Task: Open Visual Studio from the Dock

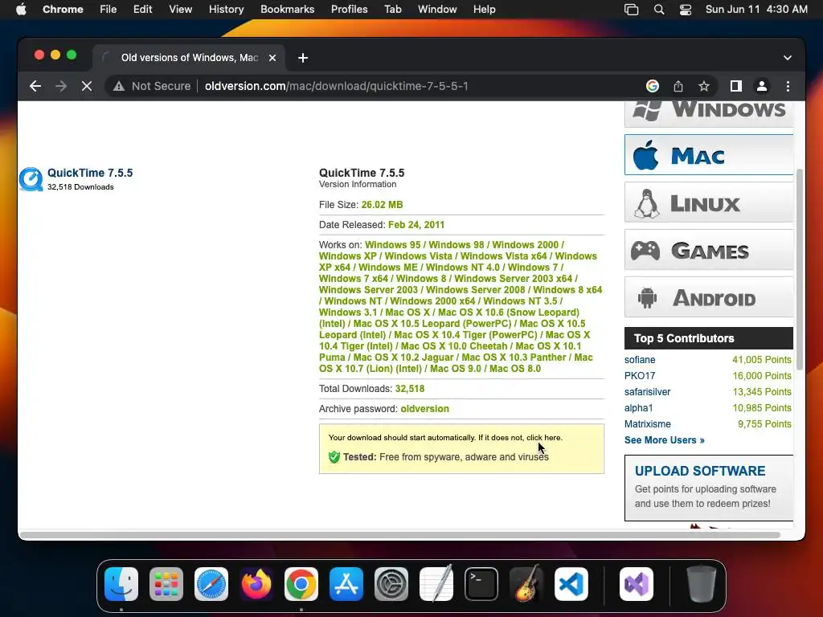Action: (x=637, y=584)
